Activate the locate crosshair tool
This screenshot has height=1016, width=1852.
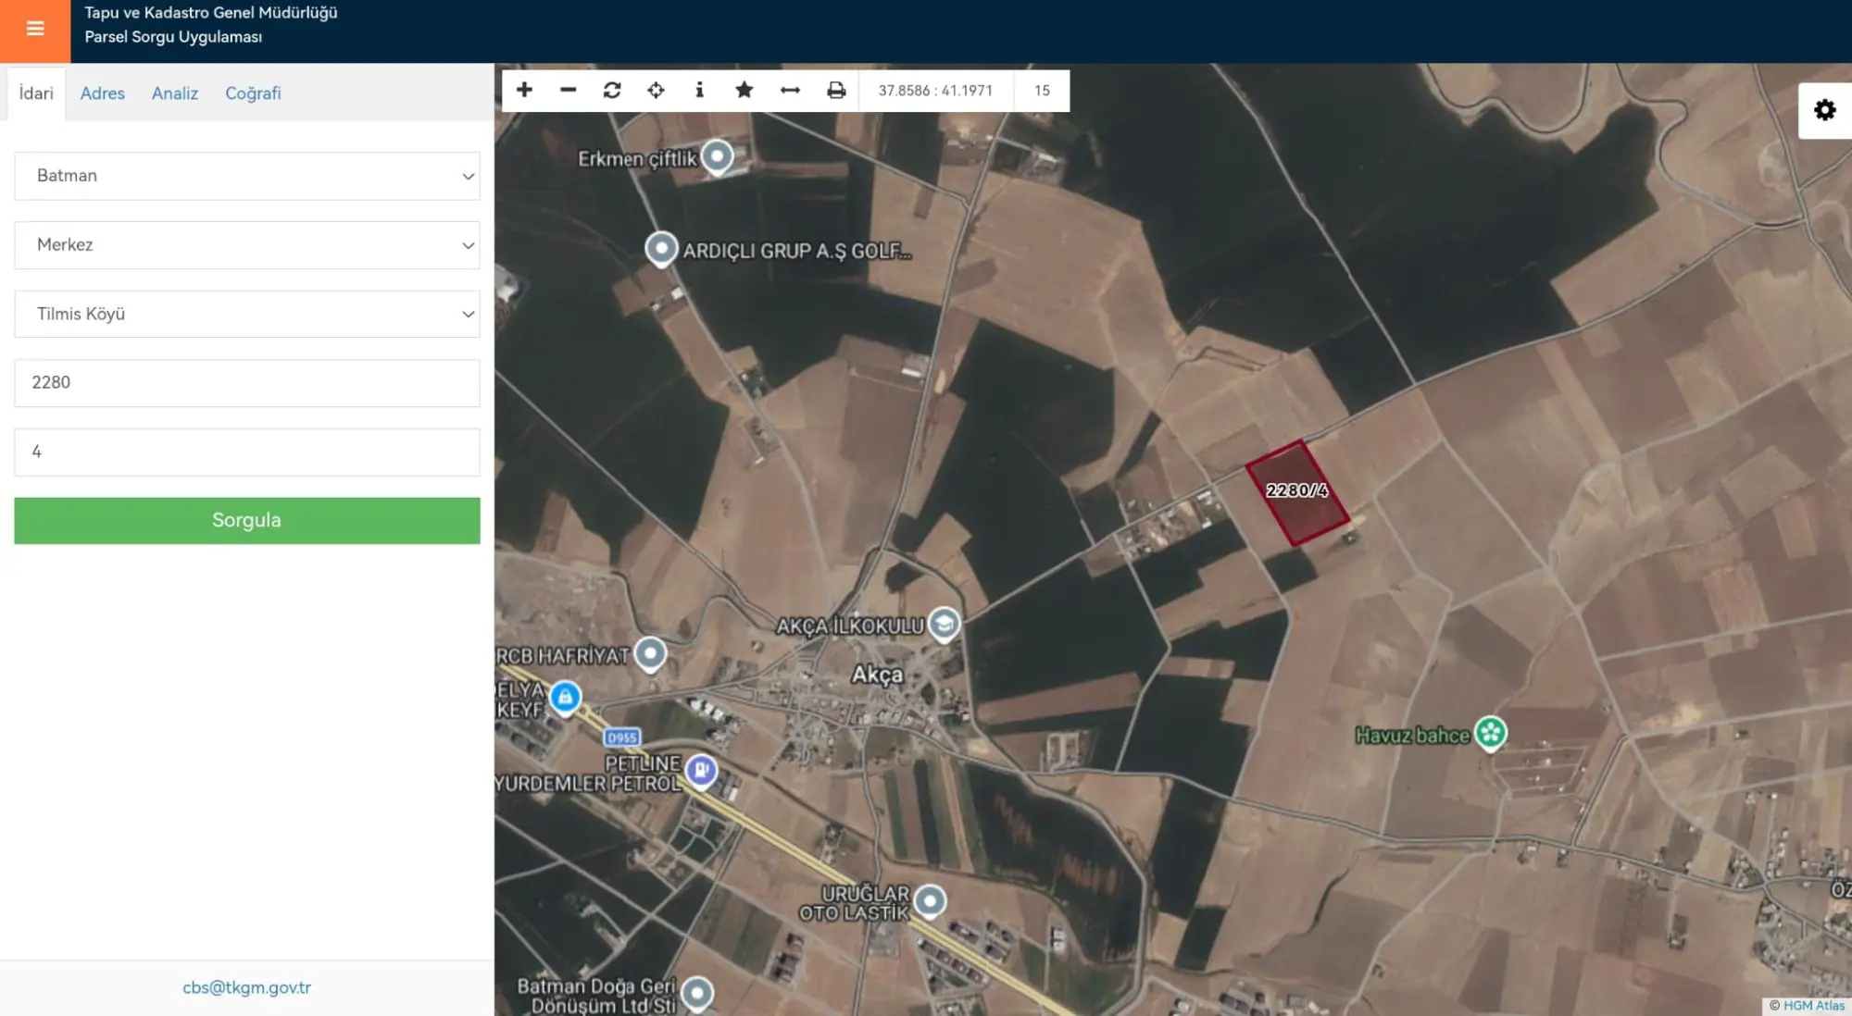click(656, 90)
